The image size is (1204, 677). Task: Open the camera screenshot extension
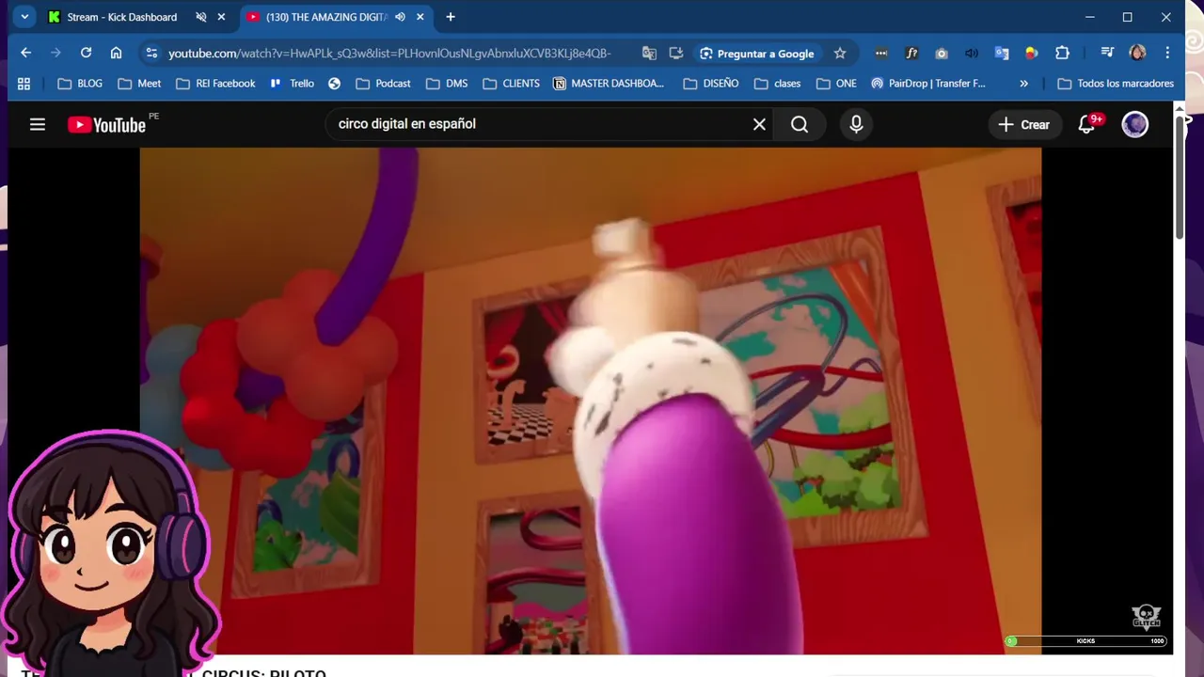pyautogui.click(x=942, y=53)
